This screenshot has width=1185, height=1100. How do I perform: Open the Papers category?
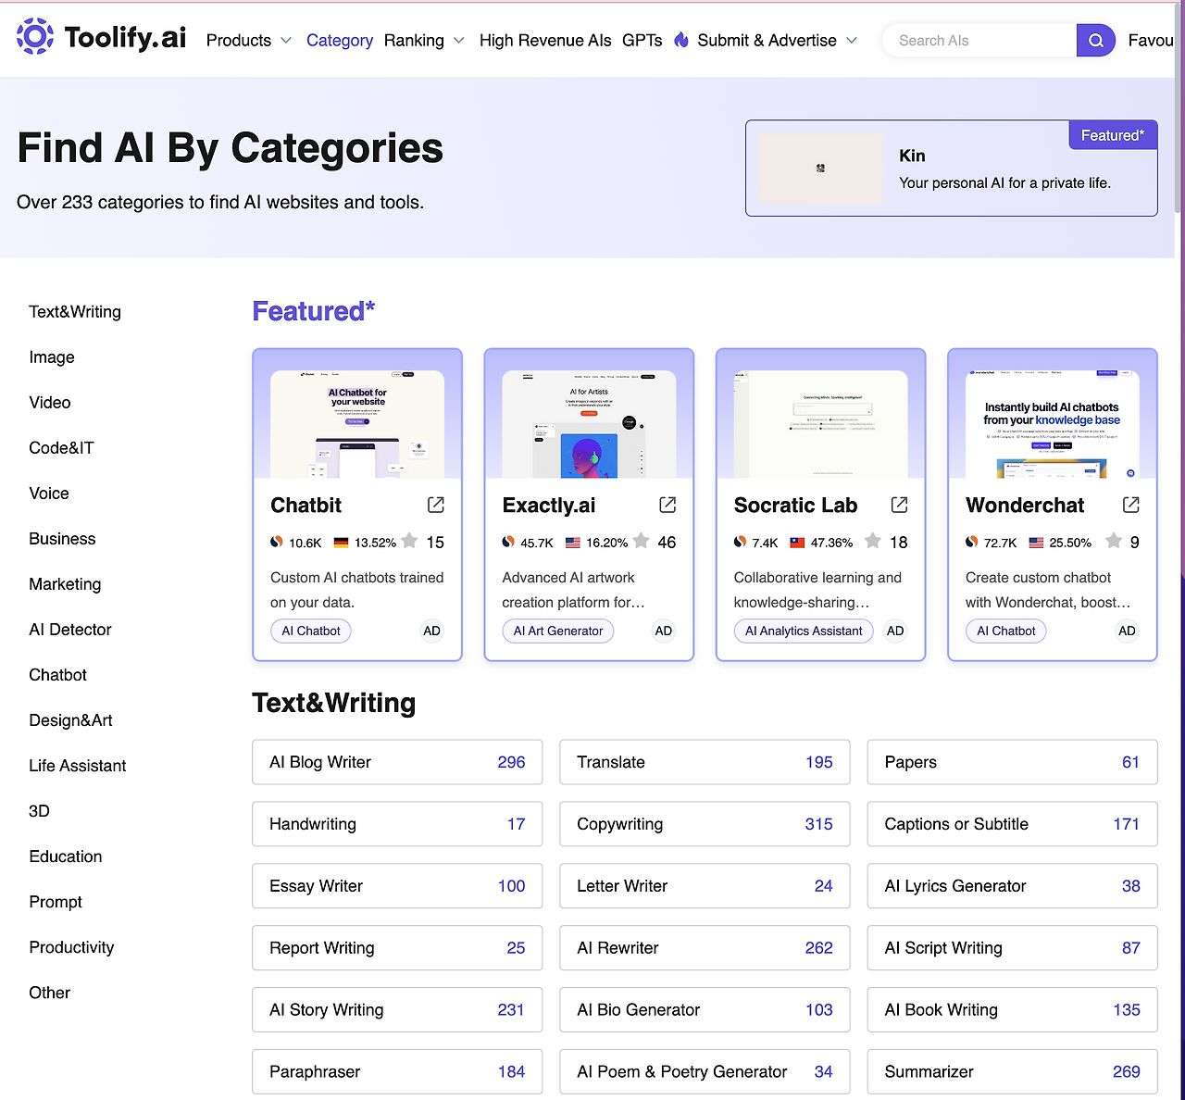point(1012,762)
